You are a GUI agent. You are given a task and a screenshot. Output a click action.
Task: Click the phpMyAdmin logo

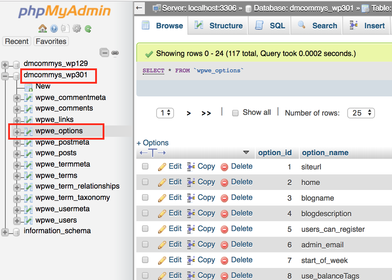point(65,11)
